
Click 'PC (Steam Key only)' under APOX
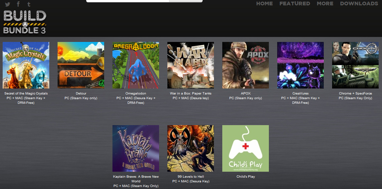(246, 98)
